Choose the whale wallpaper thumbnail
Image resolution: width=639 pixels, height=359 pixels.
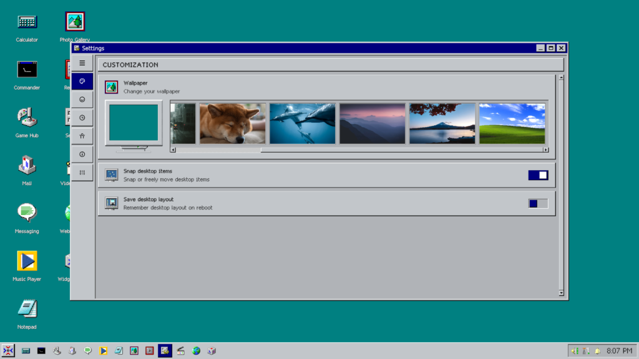tap(302, 123)
